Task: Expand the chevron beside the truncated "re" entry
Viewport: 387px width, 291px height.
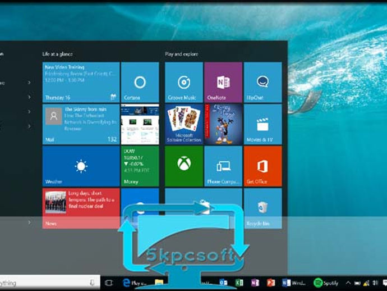Action: [x=29, y=83]
